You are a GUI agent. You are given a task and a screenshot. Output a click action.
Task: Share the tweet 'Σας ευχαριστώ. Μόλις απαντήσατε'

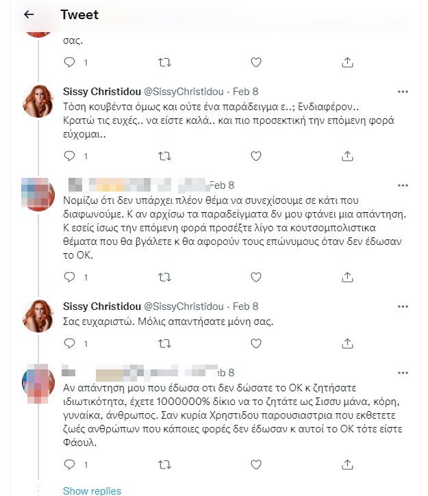[x=347, y=343]
